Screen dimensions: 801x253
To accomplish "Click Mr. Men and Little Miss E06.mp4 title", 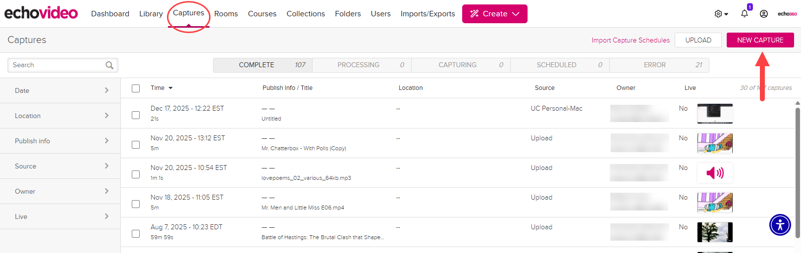I will pos(303,208).
